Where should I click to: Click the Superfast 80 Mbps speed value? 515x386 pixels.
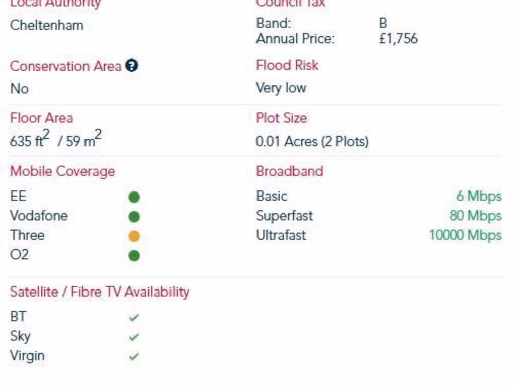point(475,216)
